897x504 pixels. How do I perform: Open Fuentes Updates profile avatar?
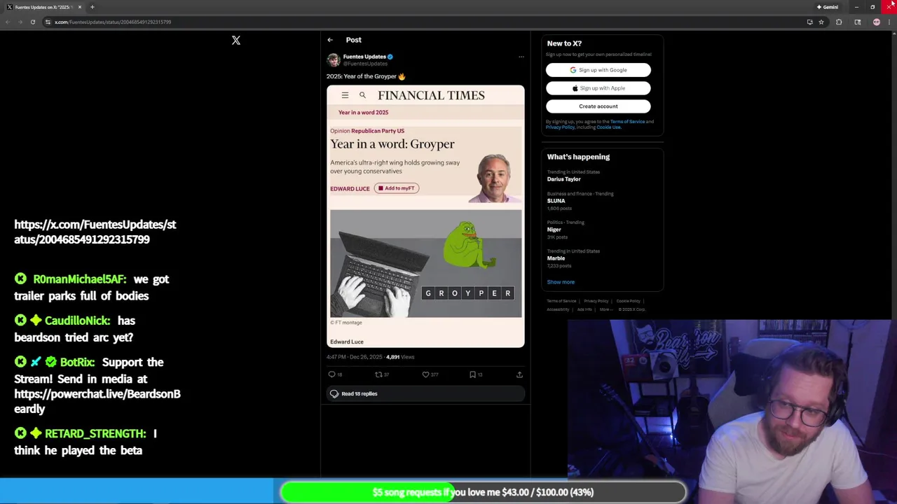click(334, 60)
